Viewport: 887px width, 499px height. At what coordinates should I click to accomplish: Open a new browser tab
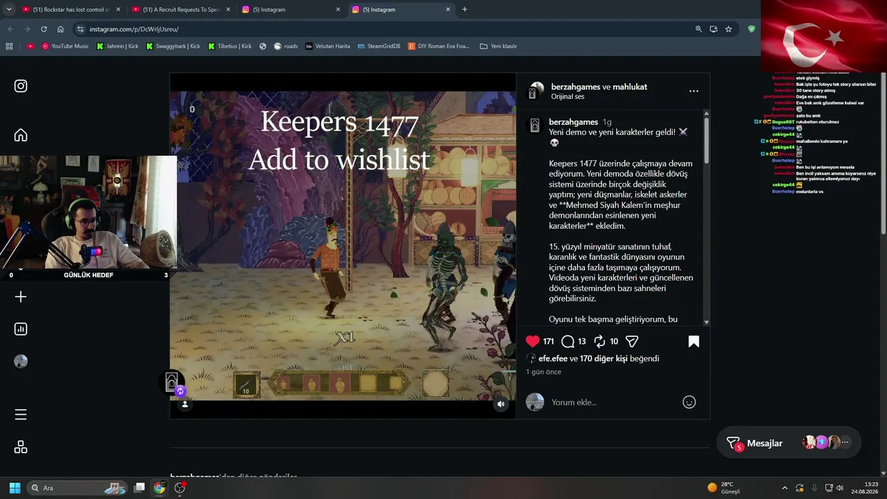coord(464,10)
